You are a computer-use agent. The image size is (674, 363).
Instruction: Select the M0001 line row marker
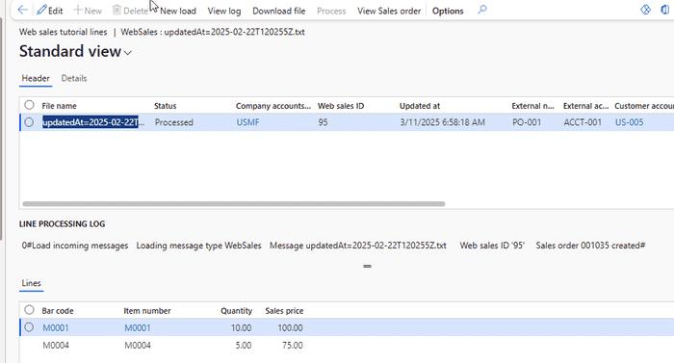tap(29, 327)
